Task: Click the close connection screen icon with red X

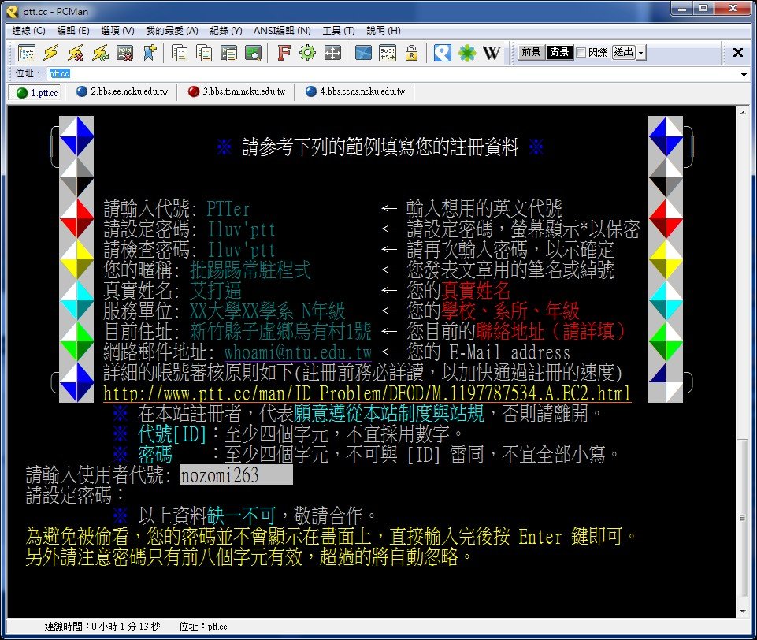Action: 124,53
